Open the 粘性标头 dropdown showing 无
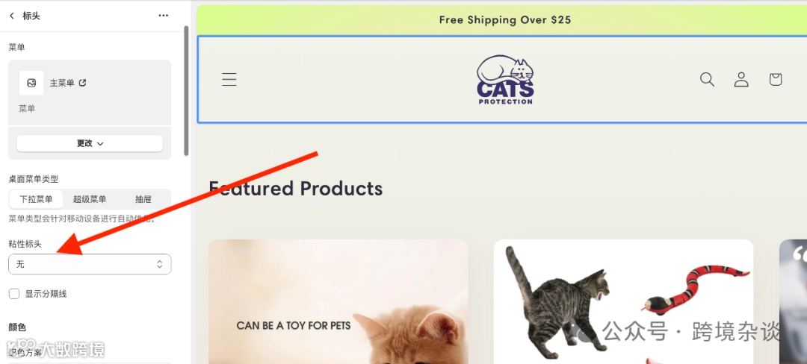 tap(90, 264)
